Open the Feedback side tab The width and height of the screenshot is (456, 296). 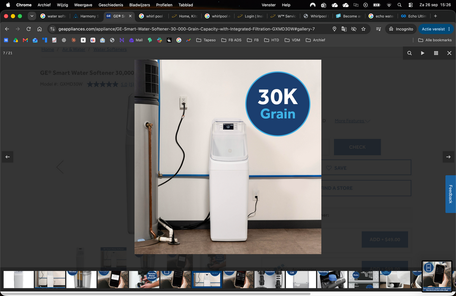coord(451,194)
